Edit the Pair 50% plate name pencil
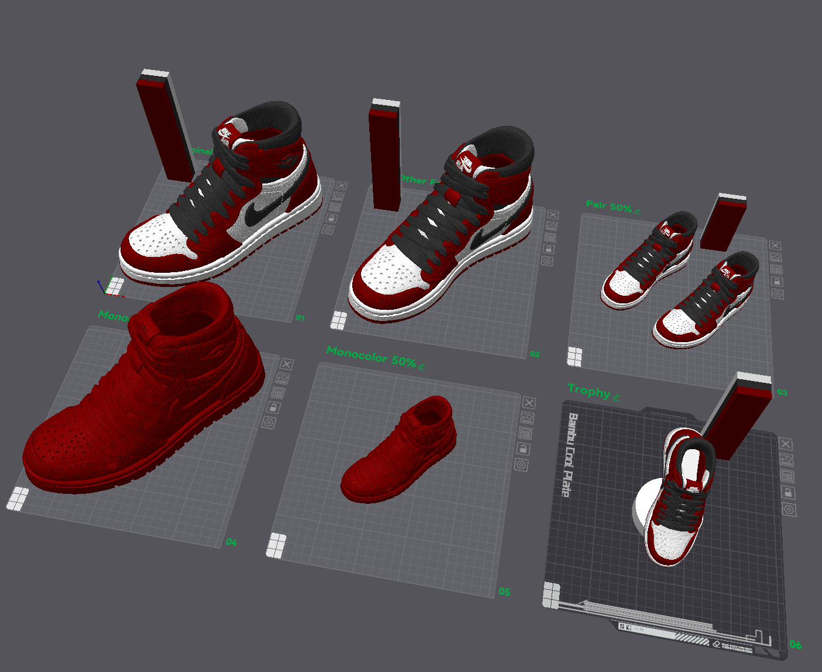This screenshot has width=822, height=672. [637, 211]
